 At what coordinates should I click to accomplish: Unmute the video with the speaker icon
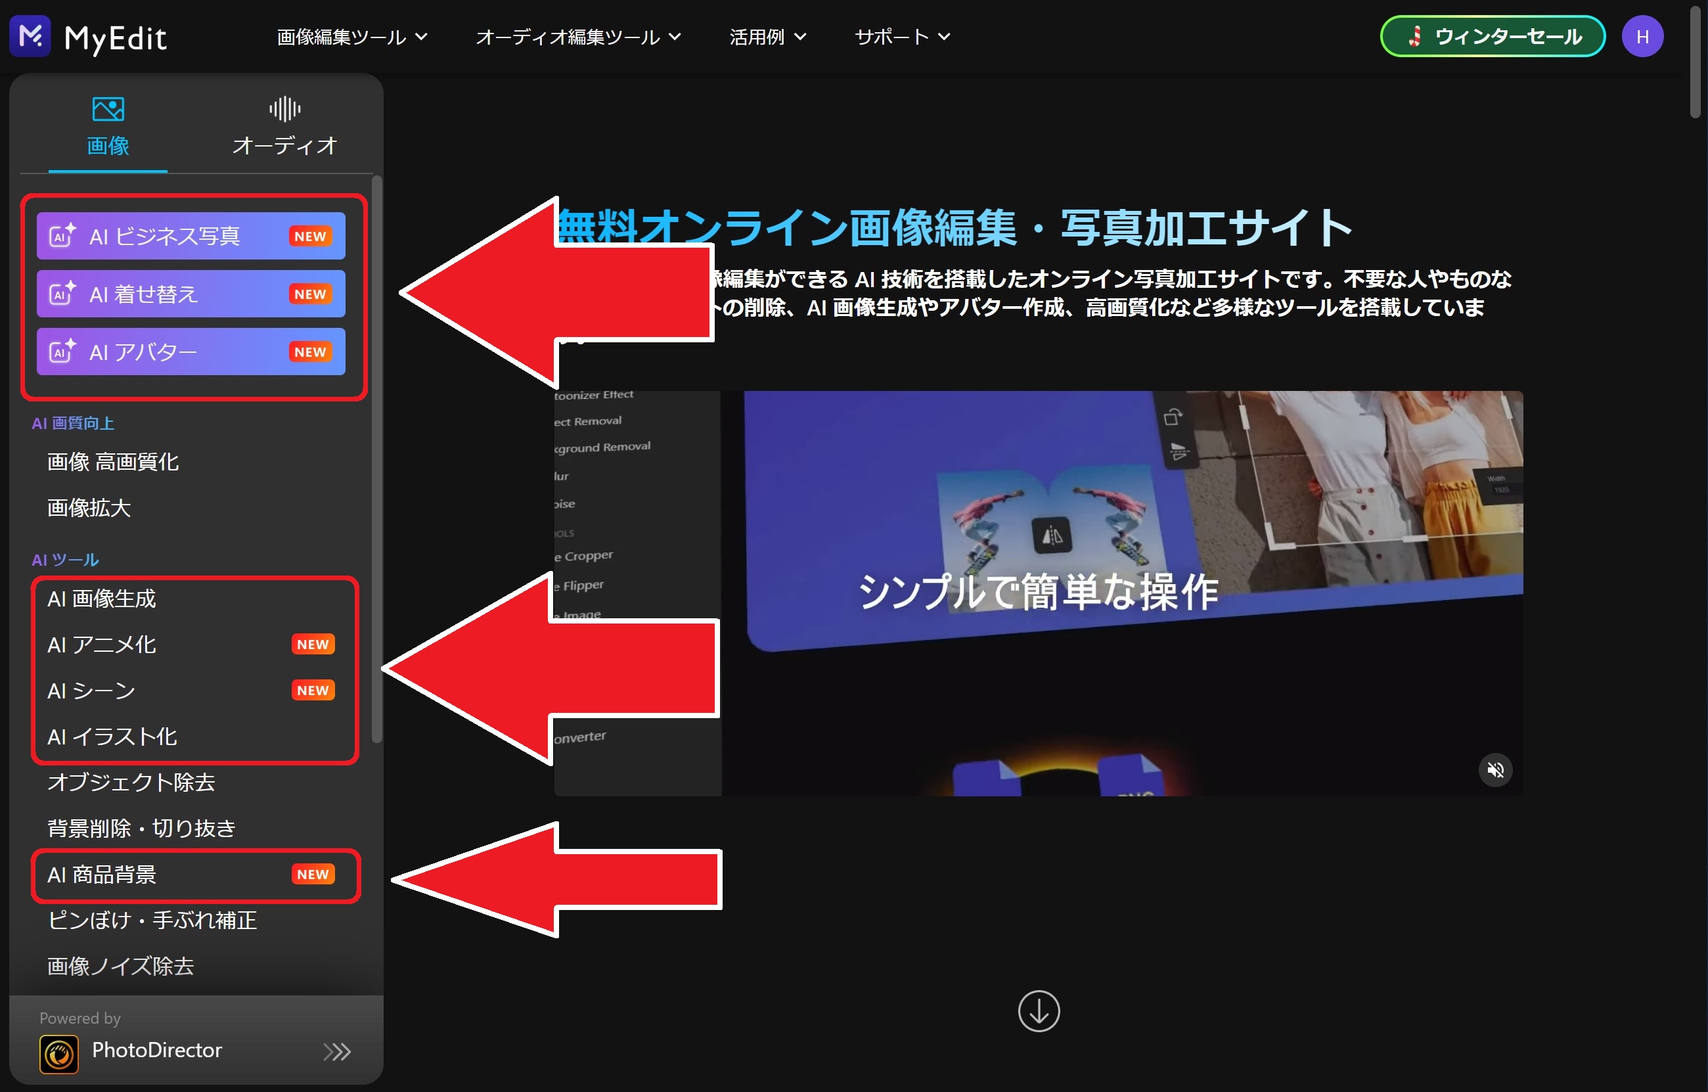tap(1495, 770)
